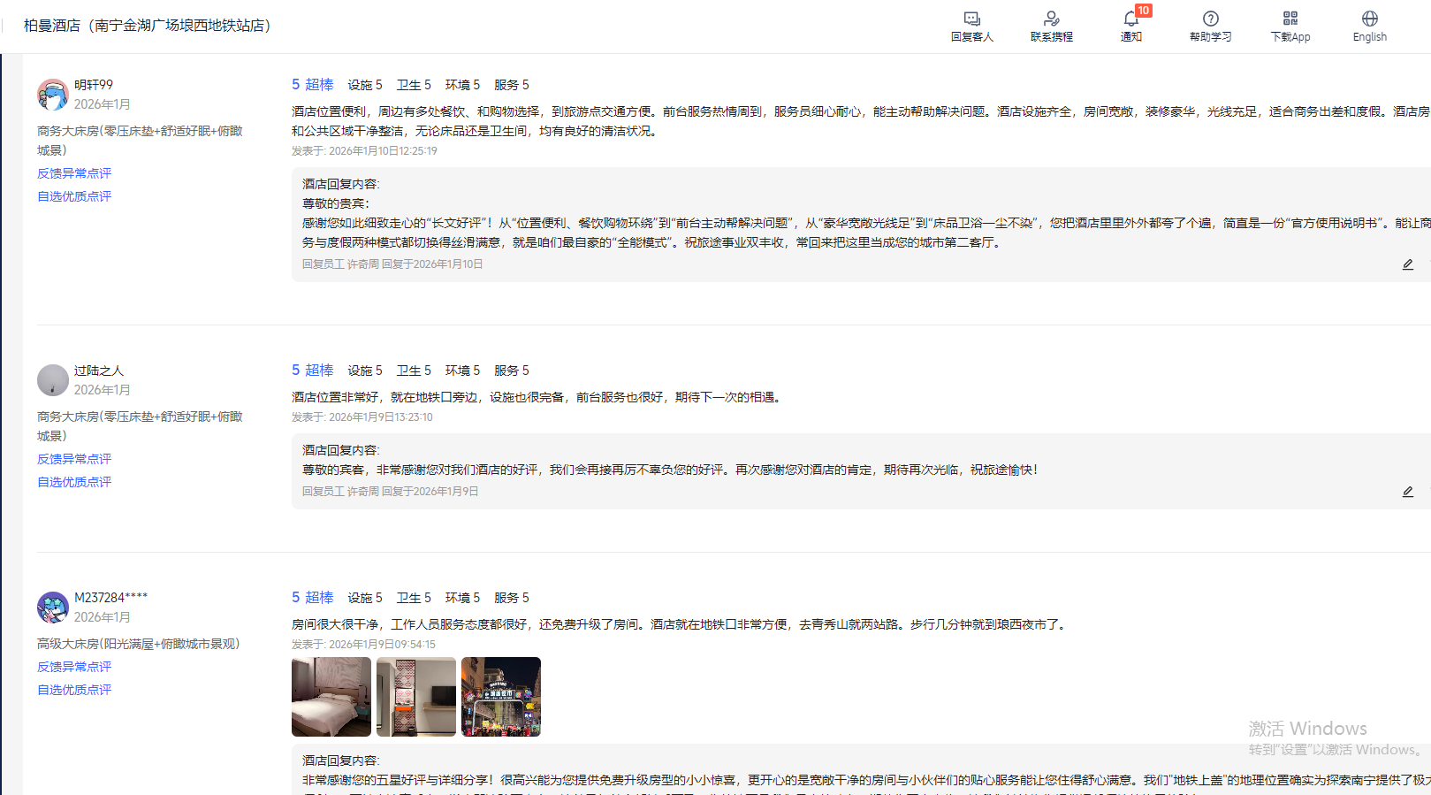Viewport: 1431px width, 795px height.
Task: Click the hotel name 柏曼酒店 title
Action: (x=147, y=26)
